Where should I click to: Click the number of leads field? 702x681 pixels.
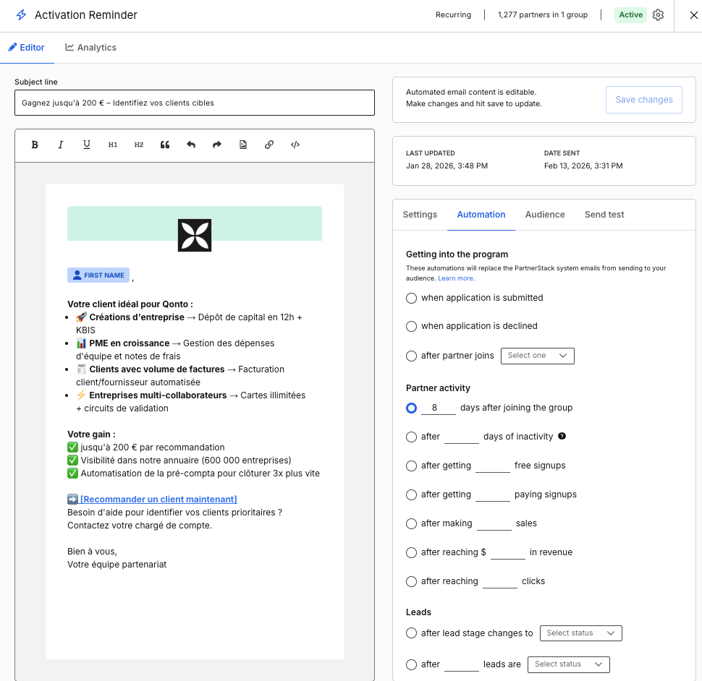[462, 664]
